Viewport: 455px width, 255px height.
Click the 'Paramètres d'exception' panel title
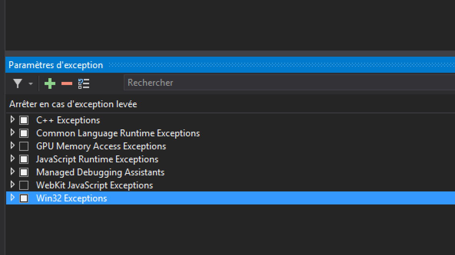click(x=56, y=65)
